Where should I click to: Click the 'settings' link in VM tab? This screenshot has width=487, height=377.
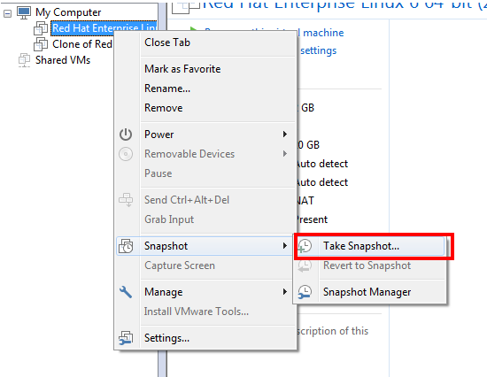click(319, 50)
